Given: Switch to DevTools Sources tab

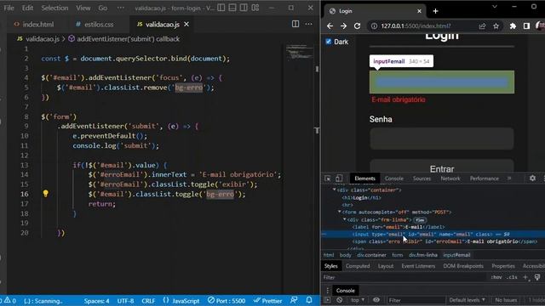Looking at the screenshot, I should [422, 178].
